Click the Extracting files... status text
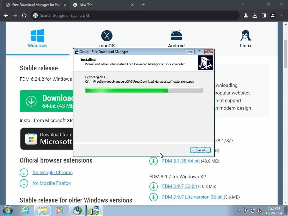 coord(97,77)
